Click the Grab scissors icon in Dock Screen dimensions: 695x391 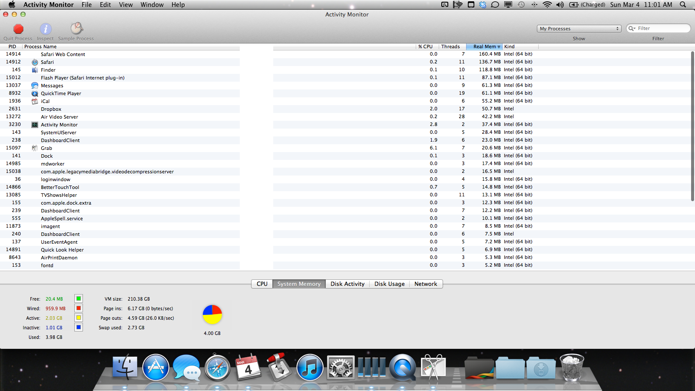(433, 368)
